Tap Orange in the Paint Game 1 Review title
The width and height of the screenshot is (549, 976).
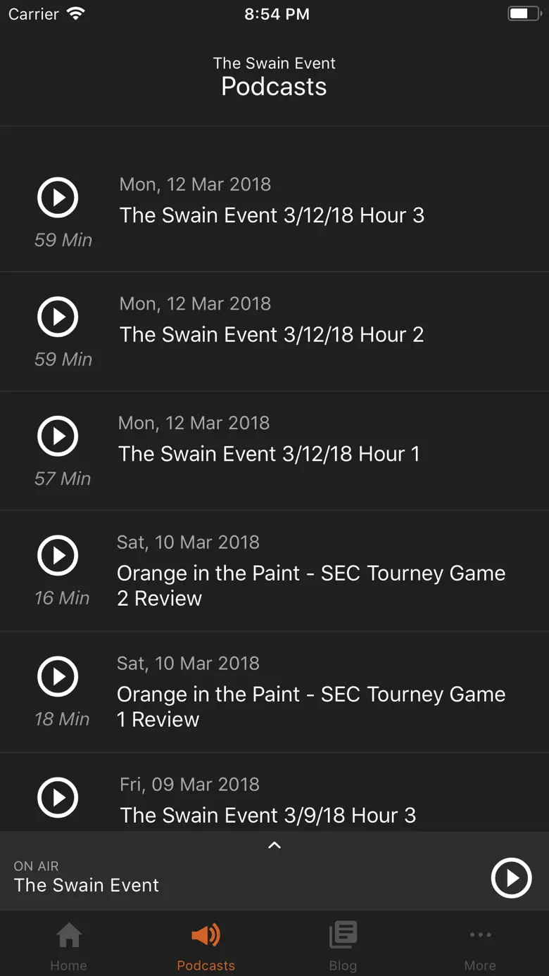310,706
